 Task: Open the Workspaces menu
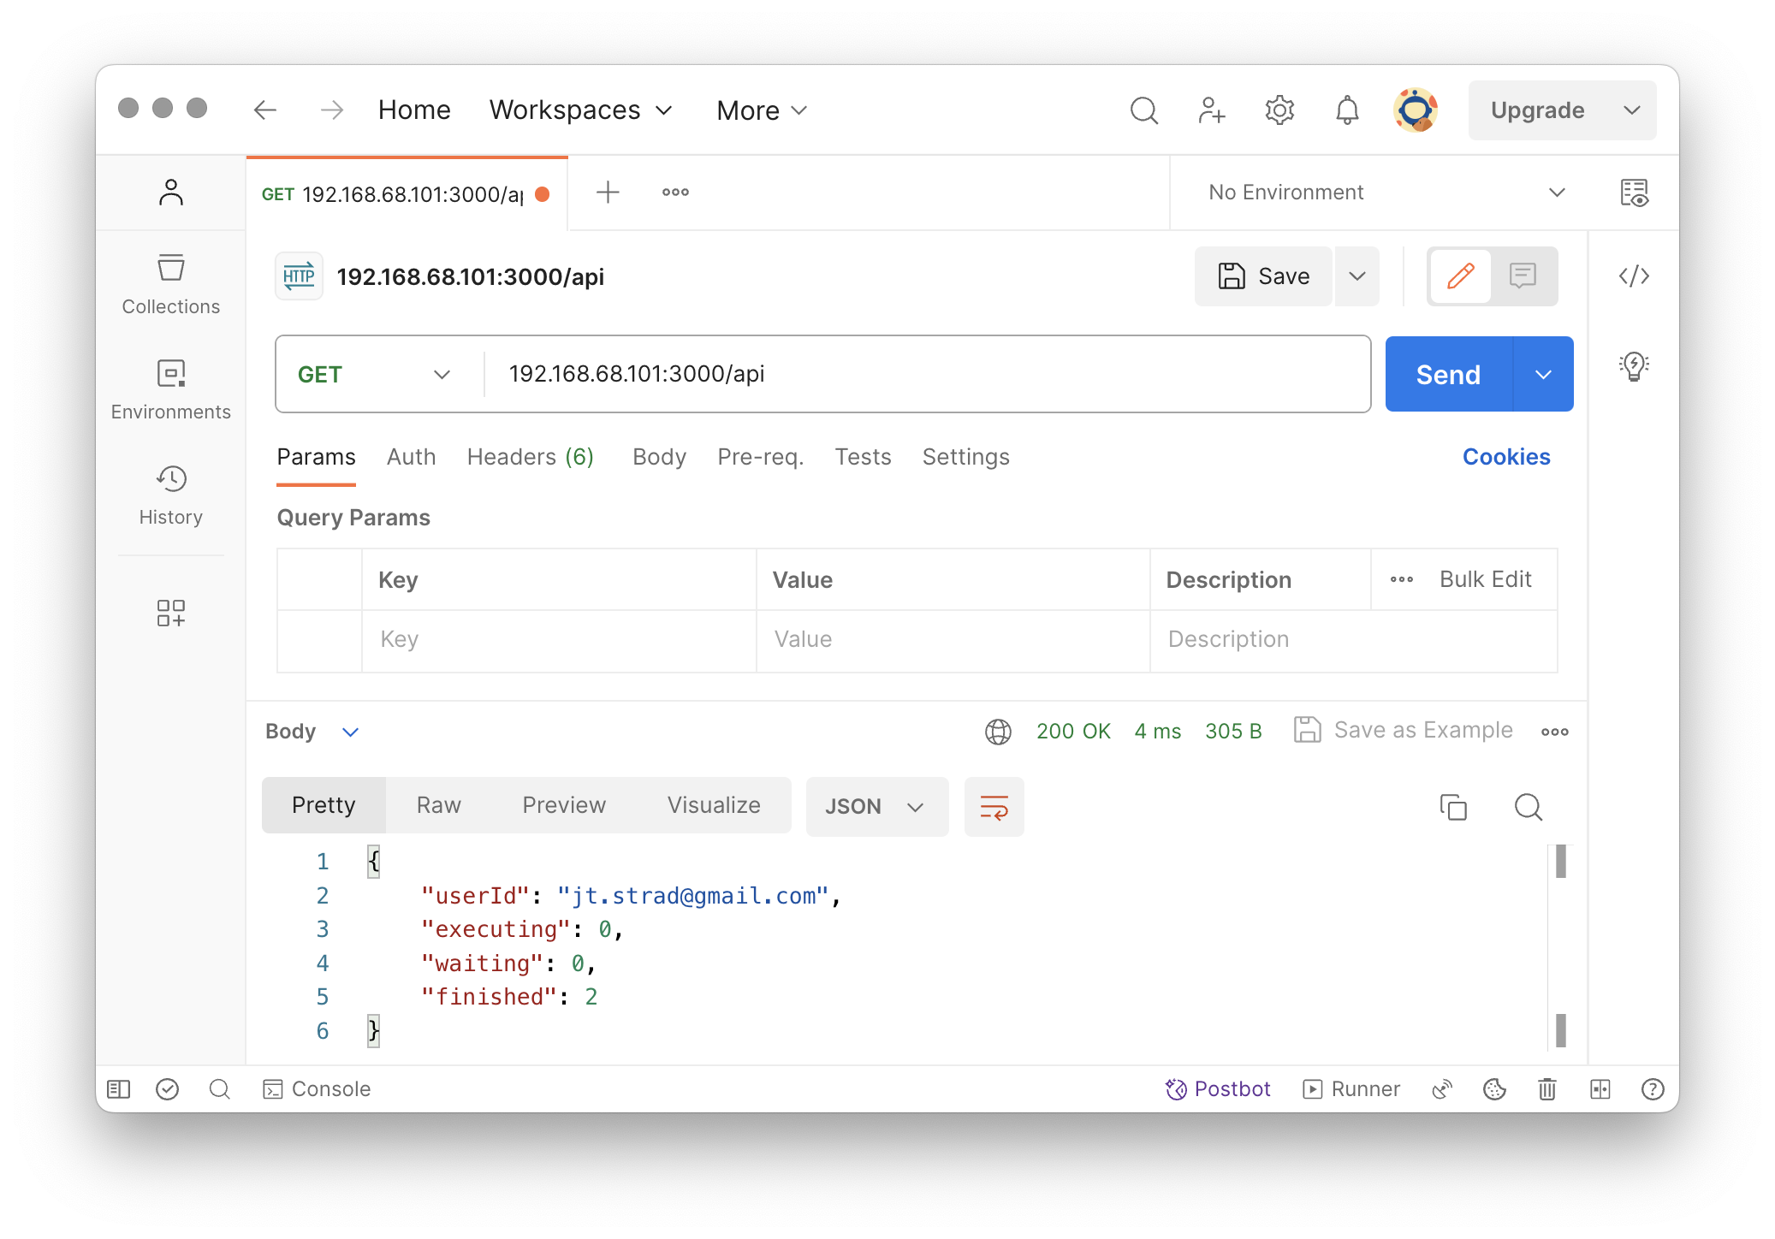click(580, 110)
